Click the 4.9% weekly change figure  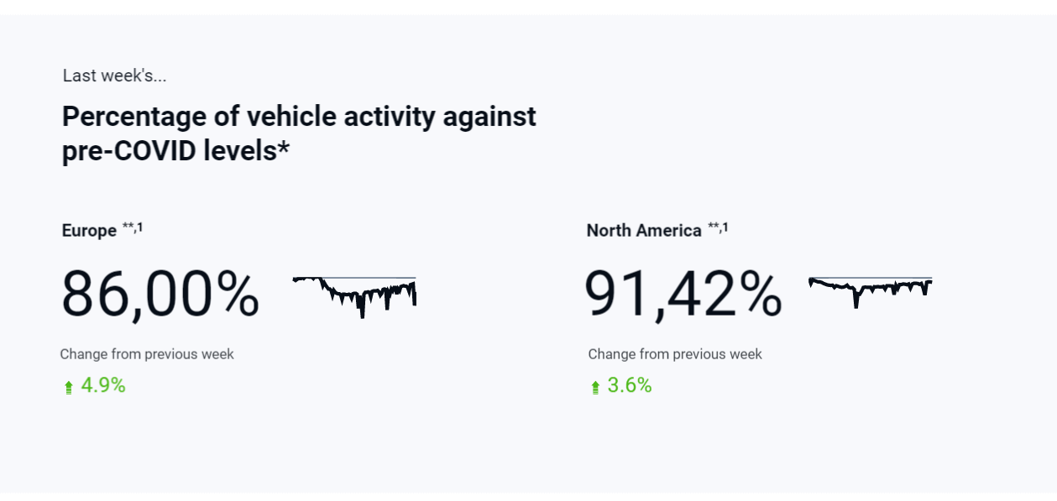[103, 385]
